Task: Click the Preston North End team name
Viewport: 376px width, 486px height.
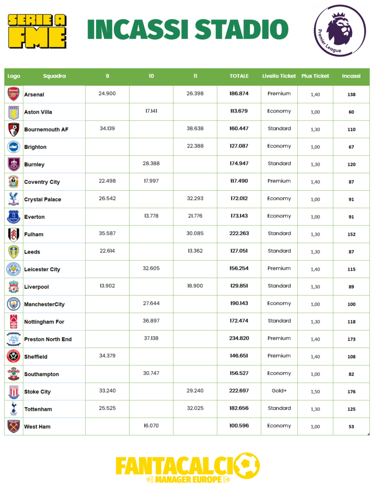Action: 48,339
